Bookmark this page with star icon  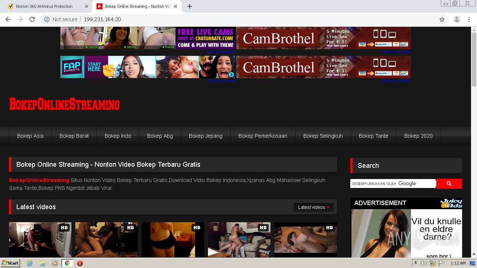click(x=442, y=19)
